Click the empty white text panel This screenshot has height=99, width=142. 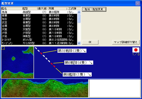tap(115, 88)
